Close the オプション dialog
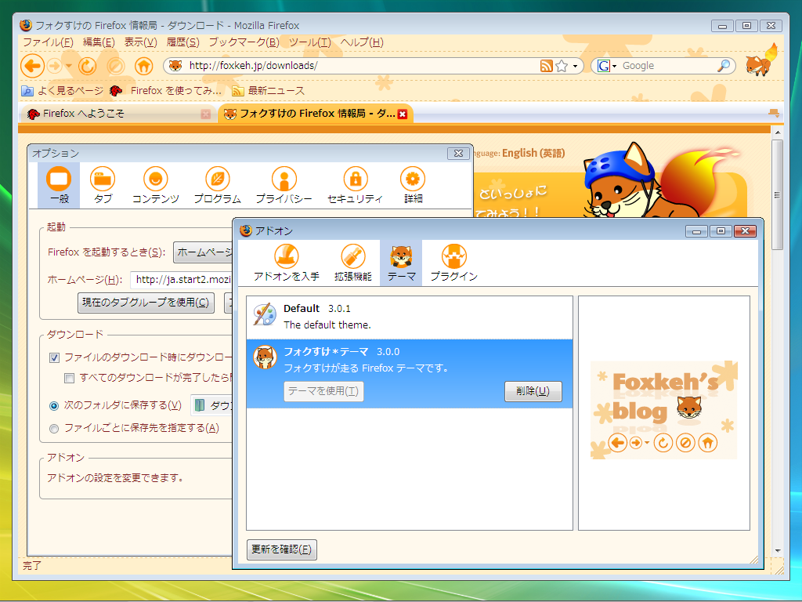 [458, 154]
